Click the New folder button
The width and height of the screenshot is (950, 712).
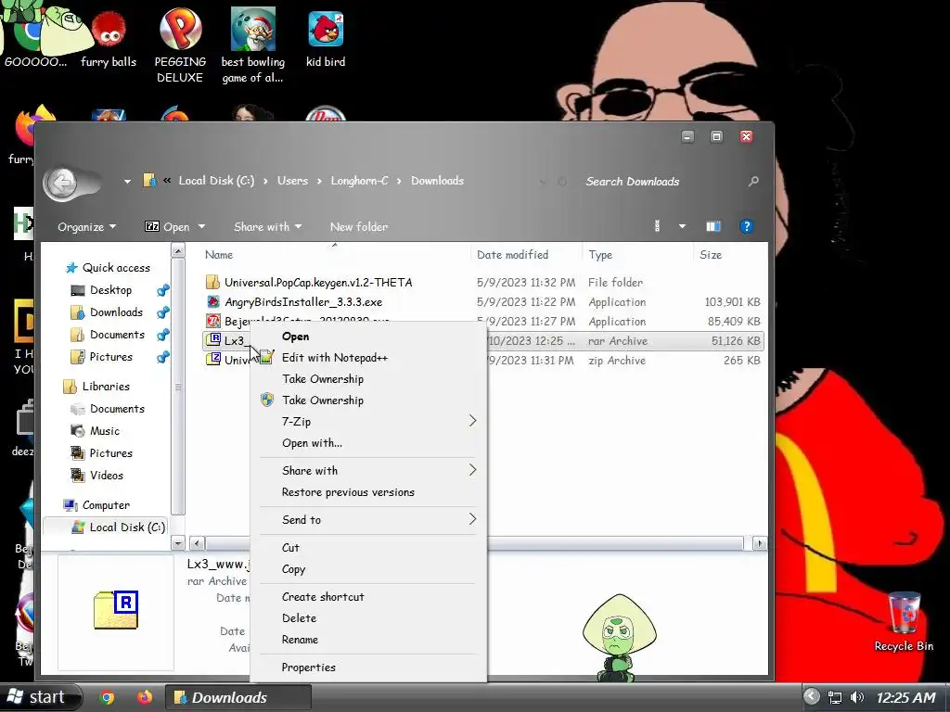[x=359, y=226]
